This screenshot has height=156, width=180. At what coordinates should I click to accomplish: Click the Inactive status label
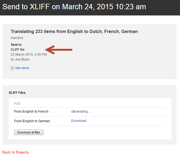tap(17, 38)
